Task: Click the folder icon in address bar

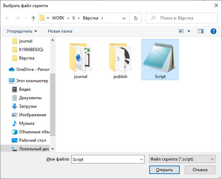Action: tap(42, 18)
